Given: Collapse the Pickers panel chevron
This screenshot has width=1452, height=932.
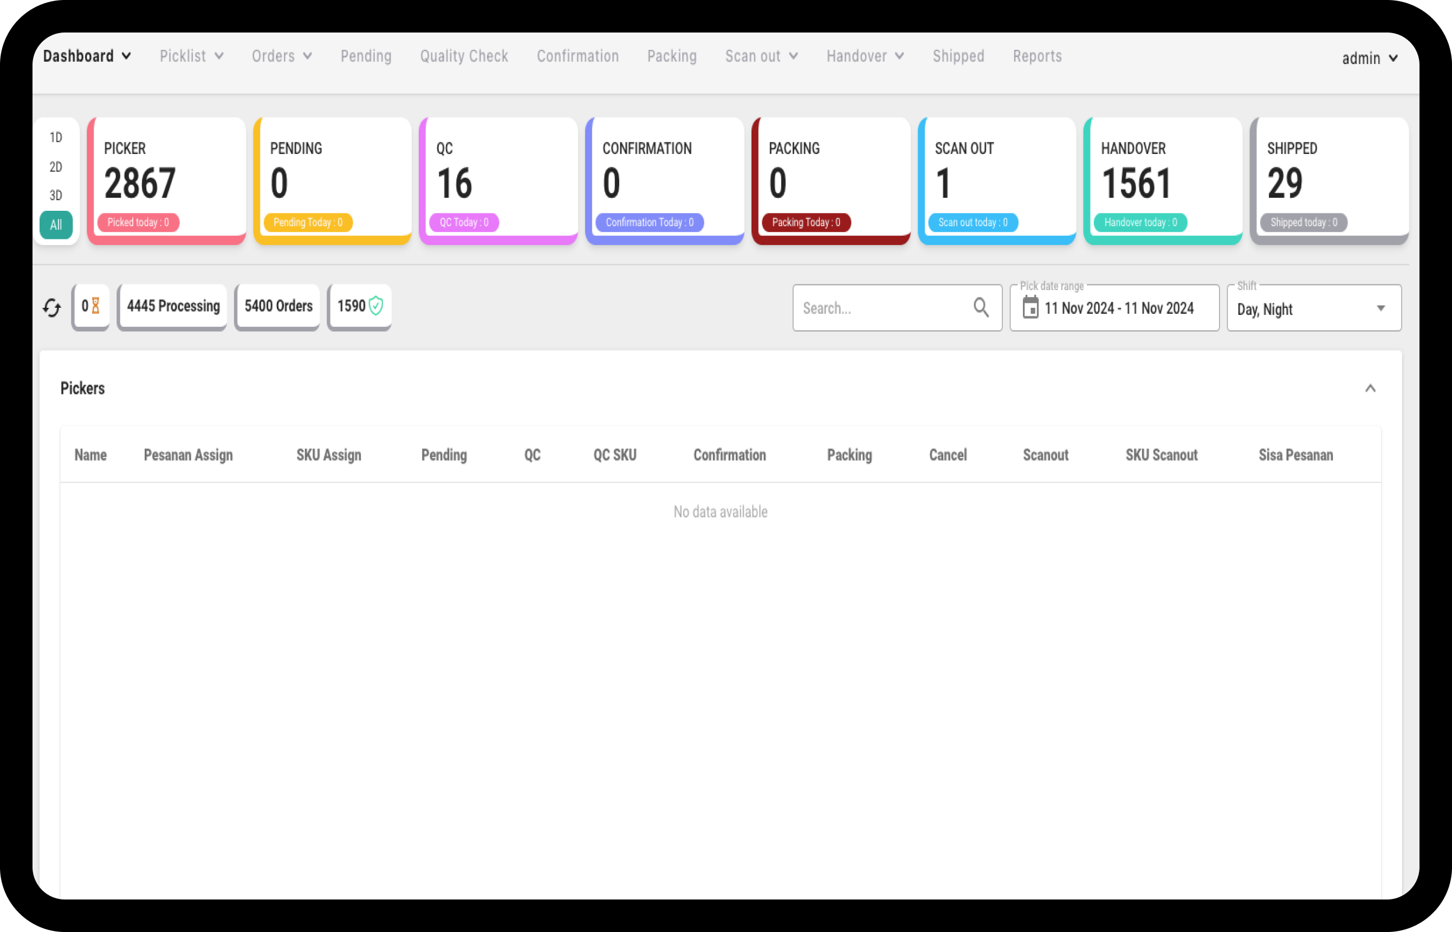Looking at the screenshot, I should [1370, 388].
